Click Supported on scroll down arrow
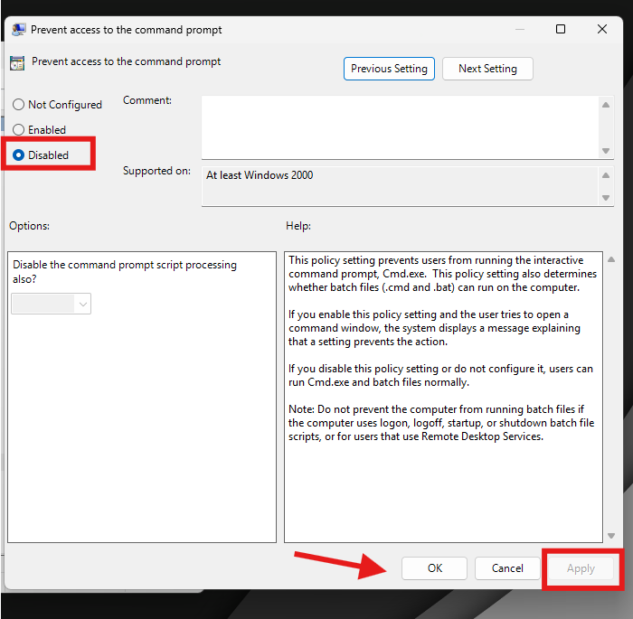 606,198
